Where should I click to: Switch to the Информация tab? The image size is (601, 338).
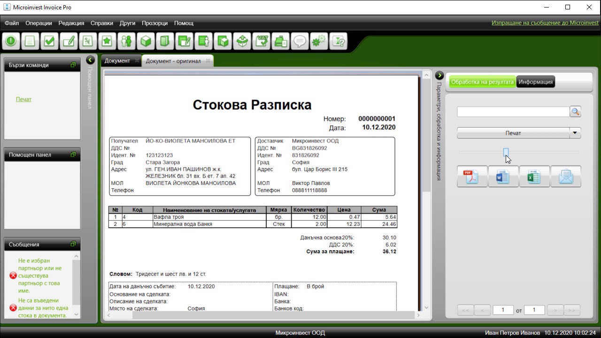coord(536,82)
